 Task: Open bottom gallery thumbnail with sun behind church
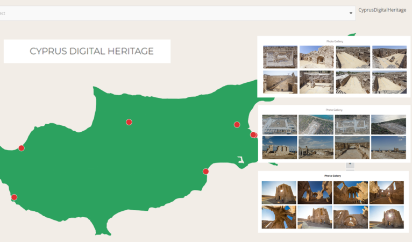tap(387, 217)
